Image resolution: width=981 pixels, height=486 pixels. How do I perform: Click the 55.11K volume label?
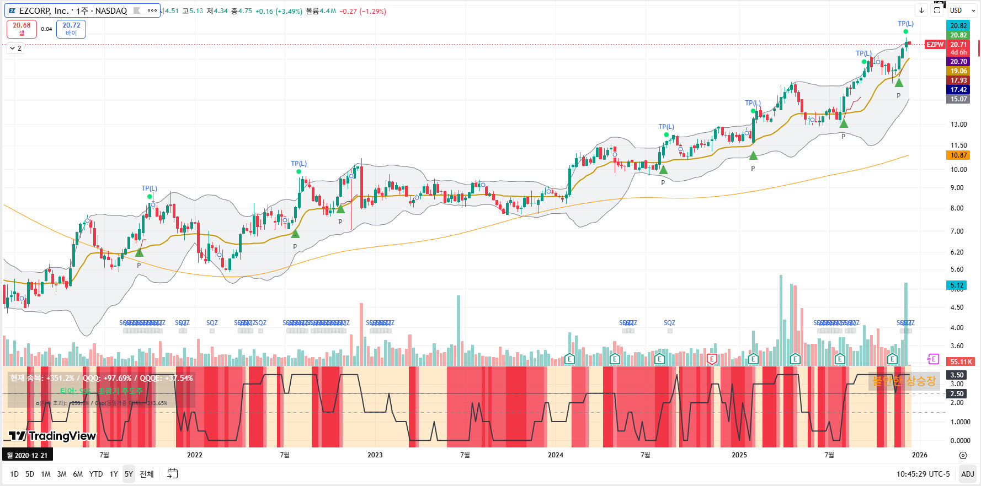961,362
